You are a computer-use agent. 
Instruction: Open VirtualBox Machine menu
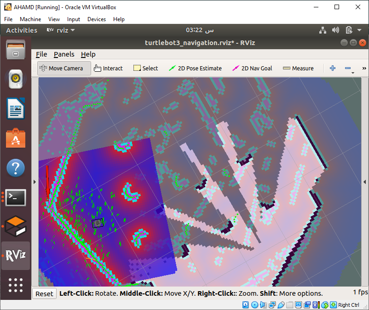coord(30,19)
